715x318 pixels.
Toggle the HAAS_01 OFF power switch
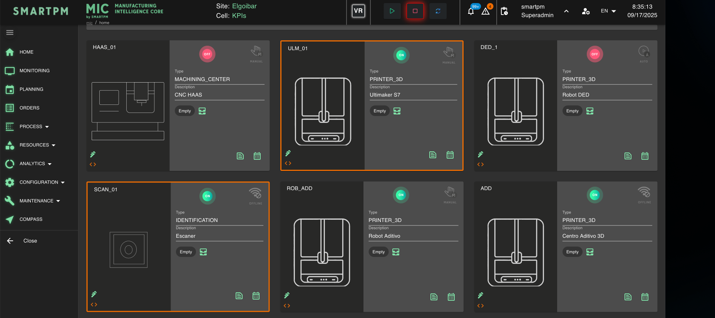coord(207,54)
